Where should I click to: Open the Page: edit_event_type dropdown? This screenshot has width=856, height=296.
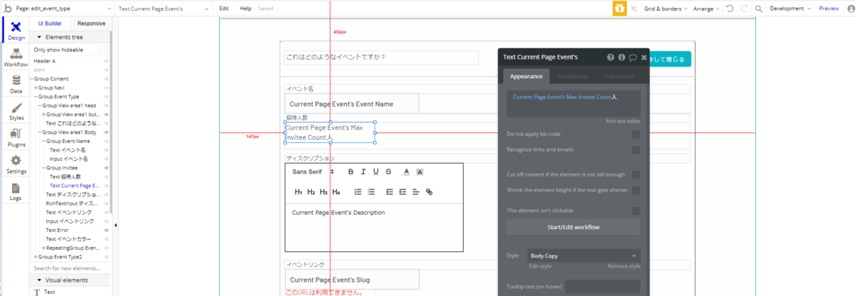point(62,9)
